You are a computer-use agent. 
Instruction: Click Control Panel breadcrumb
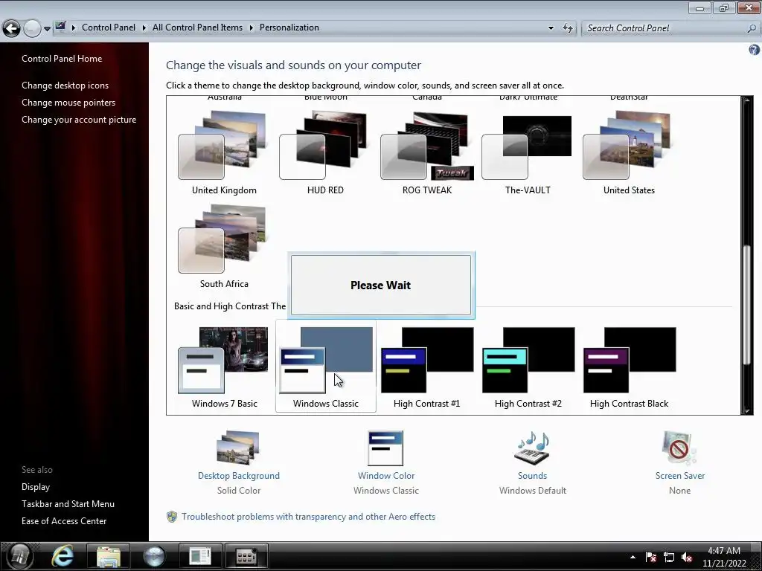coord(109,28)
